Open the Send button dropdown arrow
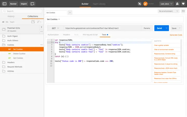The height and width of the screenshot is (117, 187). tap(166, 28)
